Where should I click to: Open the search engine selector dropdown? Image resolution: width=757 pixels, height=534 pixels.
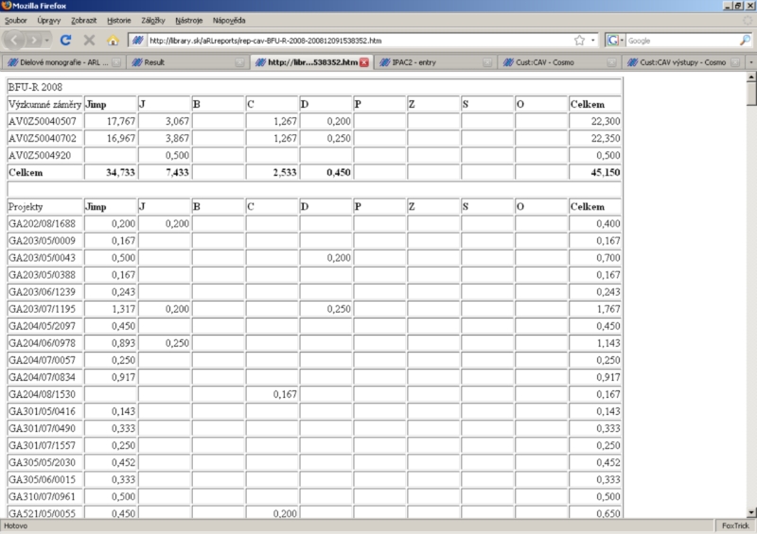click(616, 41)
